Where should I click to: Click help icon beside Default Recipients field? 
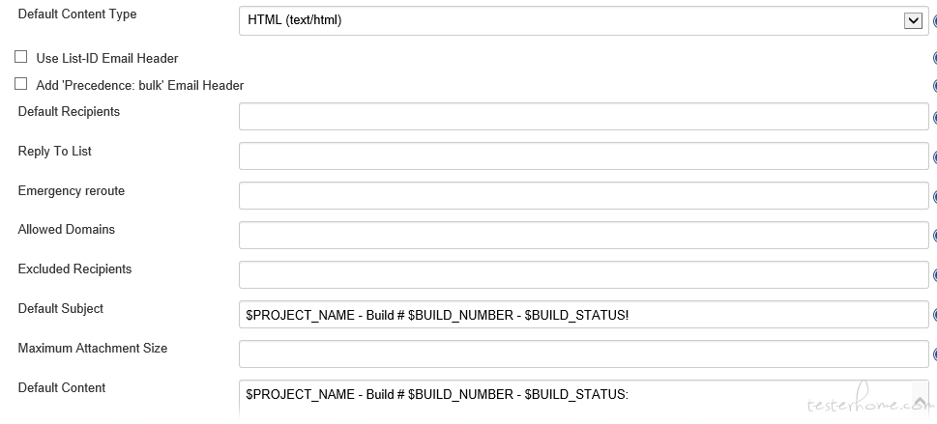pos(934,118)
